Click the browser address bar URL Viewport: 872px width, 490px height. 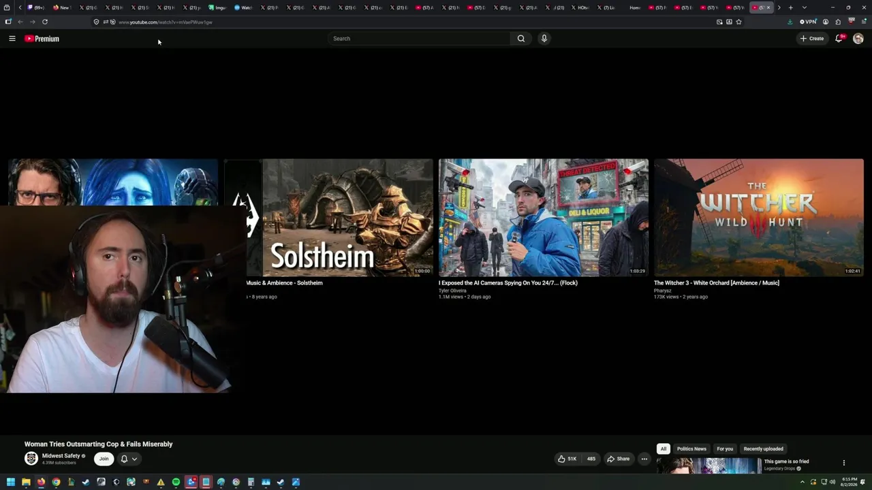coord(166,22)
